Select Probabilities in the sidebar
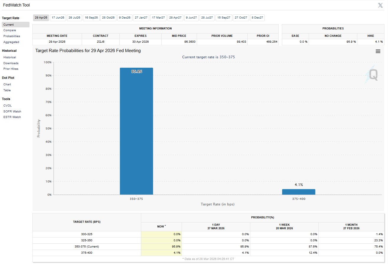The height and width of the screenshot is (264, 388). [12, 36]
